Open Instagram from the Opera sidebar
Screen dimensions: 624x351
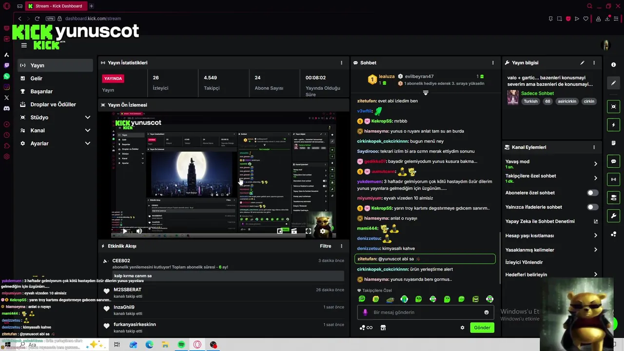[x=6, y=87]
